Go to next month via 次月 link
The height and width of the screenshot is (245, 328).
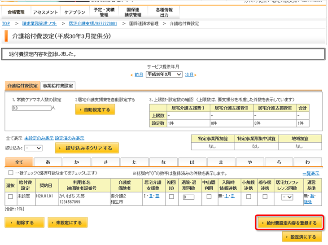click(x=189, y=74)
